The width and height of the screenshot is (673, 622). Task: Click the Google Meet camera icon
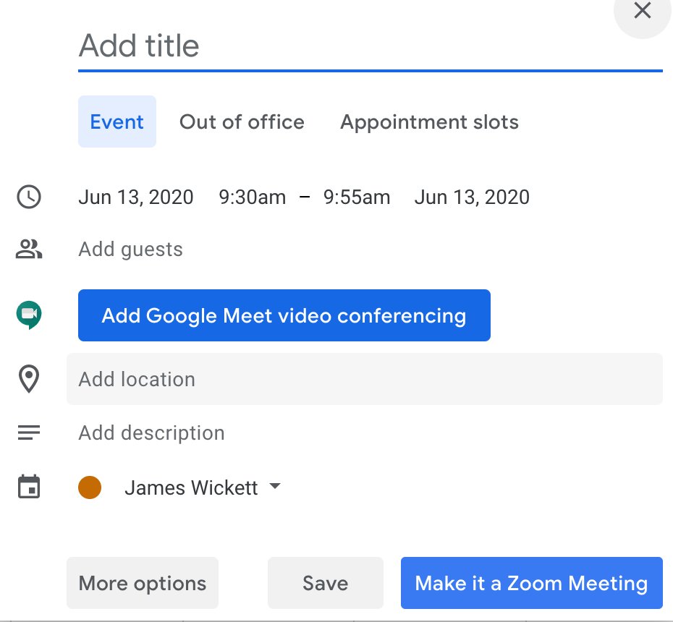click(29, 315)
